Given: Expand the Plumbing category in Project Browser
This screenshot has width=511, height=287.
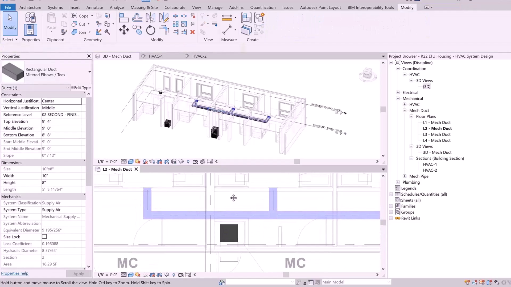Looking at the screenshot, I should 398,182.
